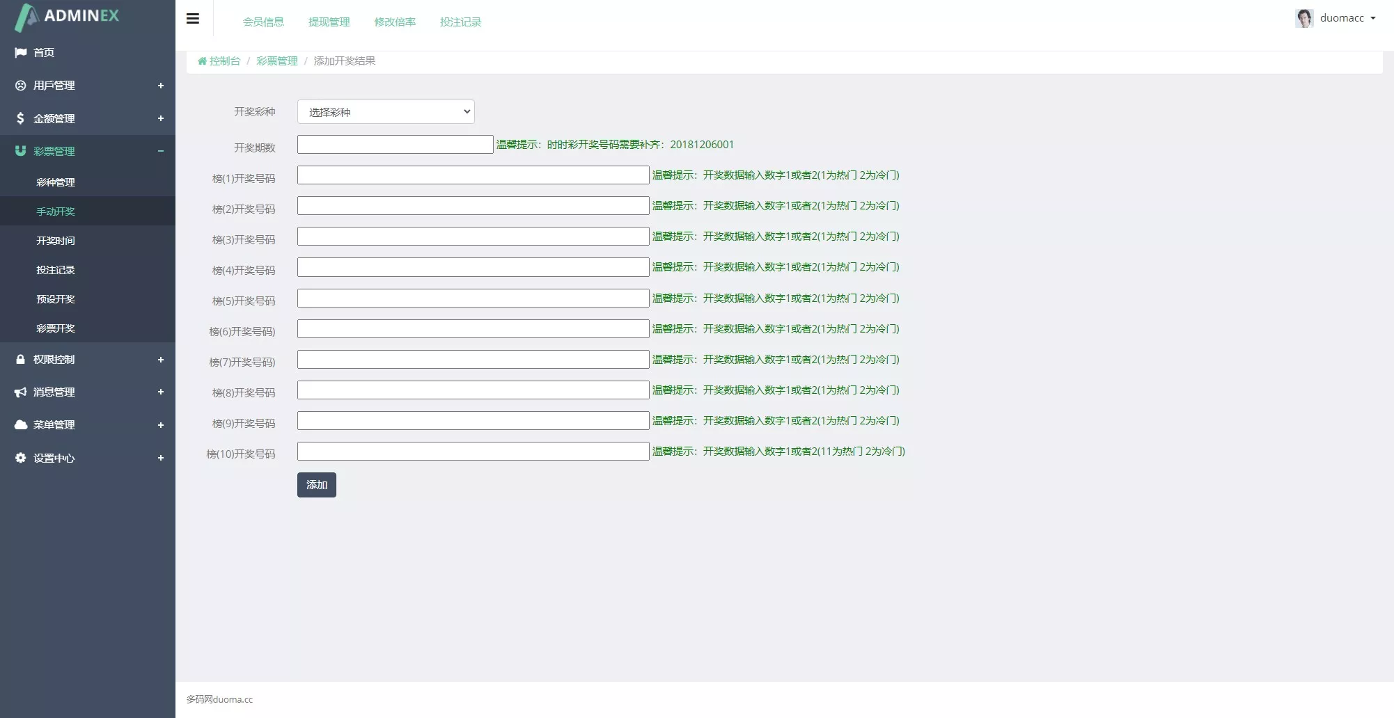Image resolution: width=1394 pixels, height=718 pixels.
Task: Click the hamburger menu toggle icon
Action: click(193, 19)
